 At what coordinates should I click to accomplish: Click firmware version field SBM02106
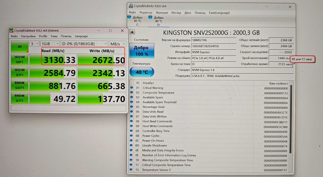(214, 40)
